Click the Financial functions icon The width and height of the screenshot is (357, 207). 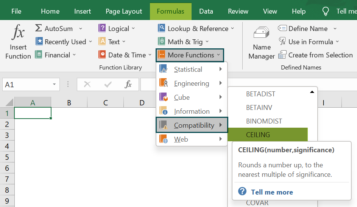click(x=39, y=55)
